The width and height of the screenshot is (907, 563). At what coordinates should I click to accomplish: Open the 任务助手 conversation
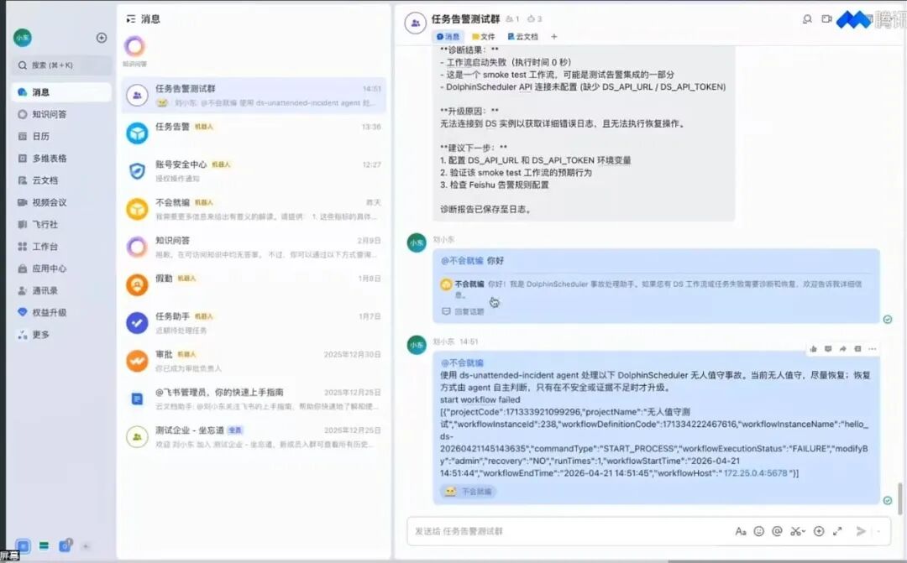[254, 322]
